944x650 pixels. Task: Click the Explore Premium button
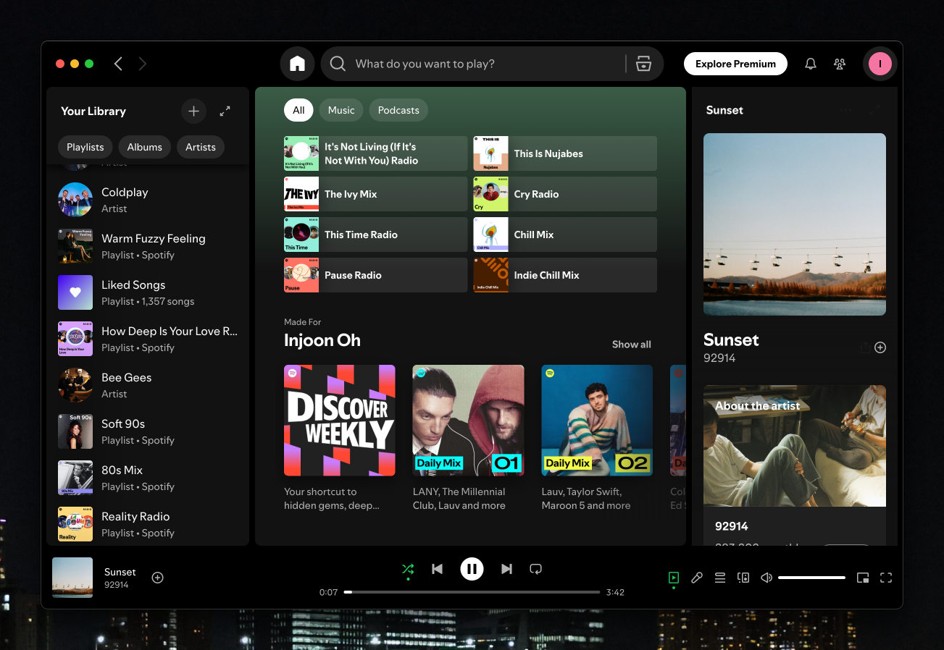point(735,64)
